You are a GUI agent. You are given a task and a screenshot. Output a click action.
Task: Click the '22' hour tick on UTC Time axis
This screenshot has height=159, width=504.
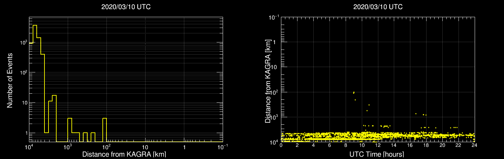(x=458, y=146)
